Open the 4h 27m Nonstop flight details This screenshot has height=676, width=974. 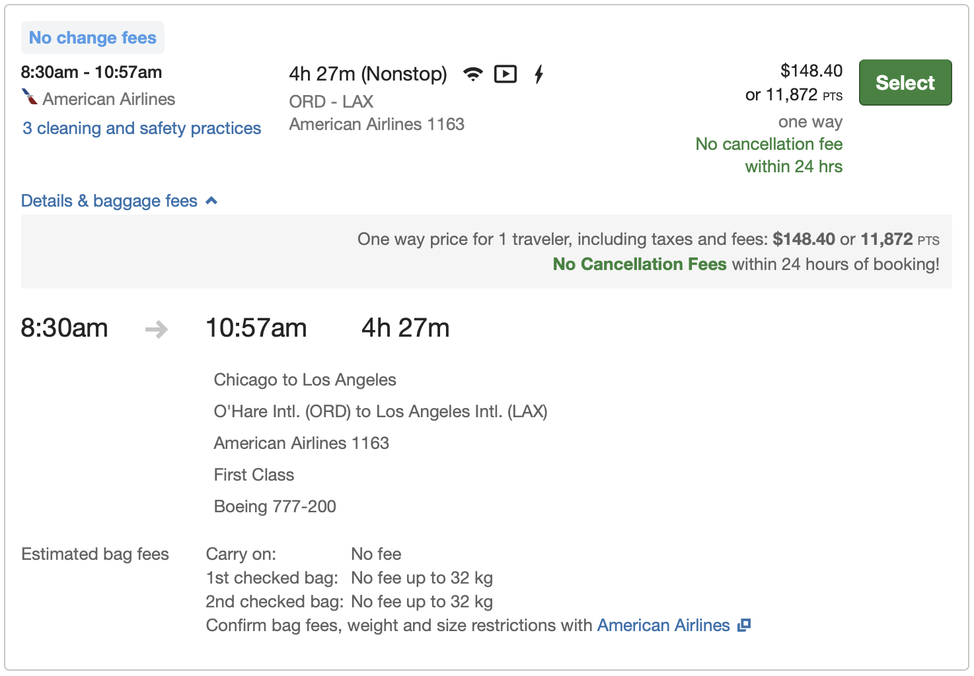[x=368, y=73]
